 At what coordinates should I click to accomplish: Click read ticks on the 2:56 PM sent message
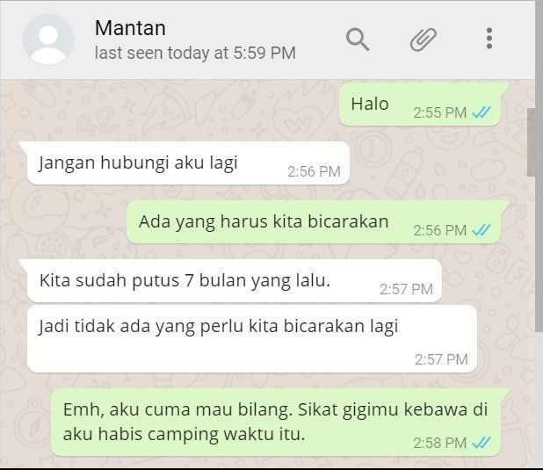481,229
